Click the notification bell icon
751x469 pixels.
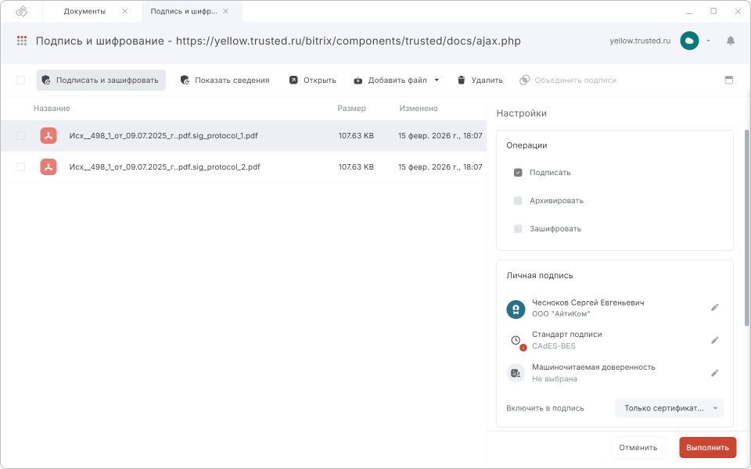(x=731, y=41)
